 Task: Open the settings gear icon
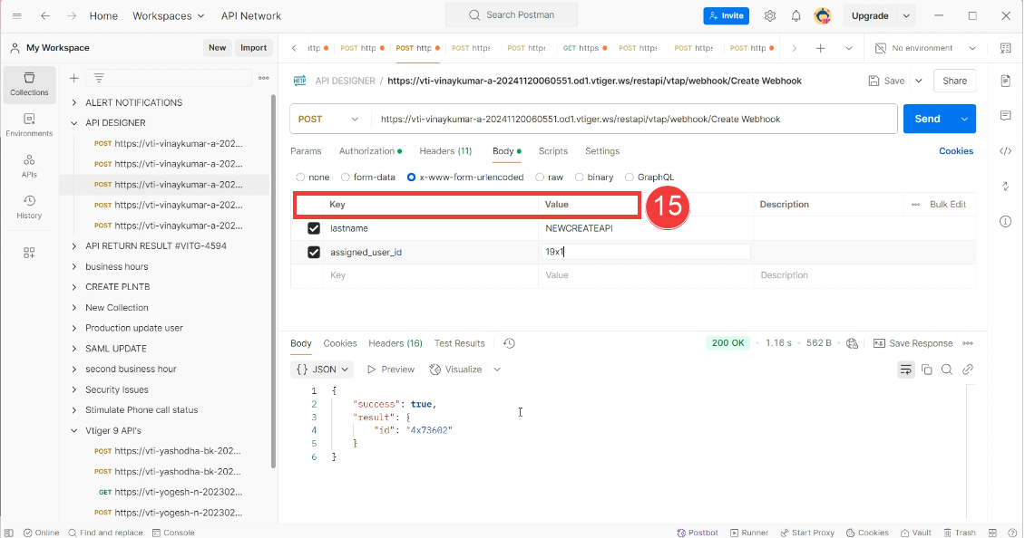pos(770,15)
